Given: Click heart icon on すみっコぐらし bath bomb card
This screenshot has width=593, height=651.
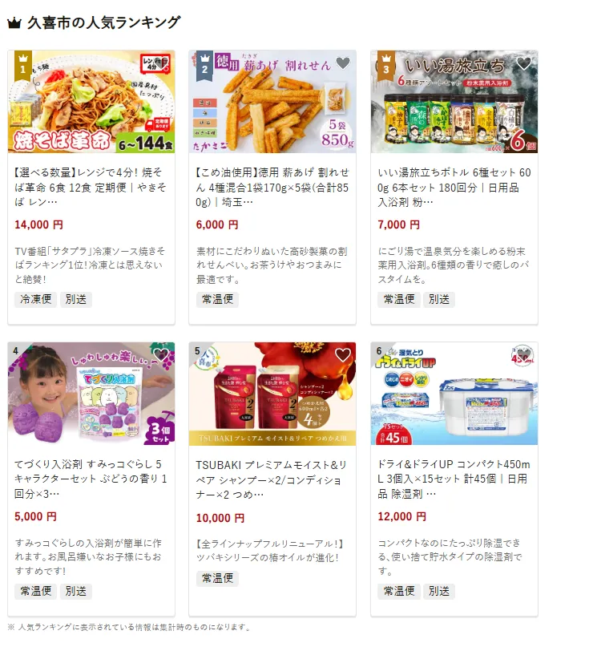Looking at the screenshot, I should click(161, 355).
